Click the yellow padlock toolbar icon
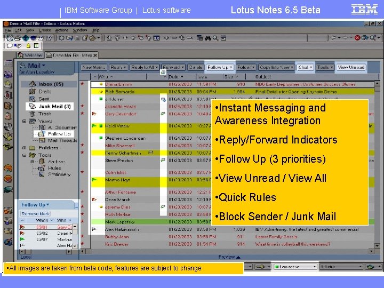The height and width of the screenshot is (288, 384). coord(28,45)
